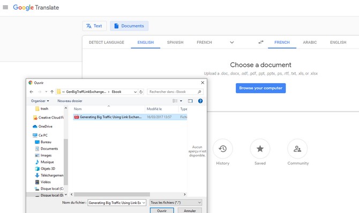
Task: Go forward in file dialog navigation
Action: point(40,92)
